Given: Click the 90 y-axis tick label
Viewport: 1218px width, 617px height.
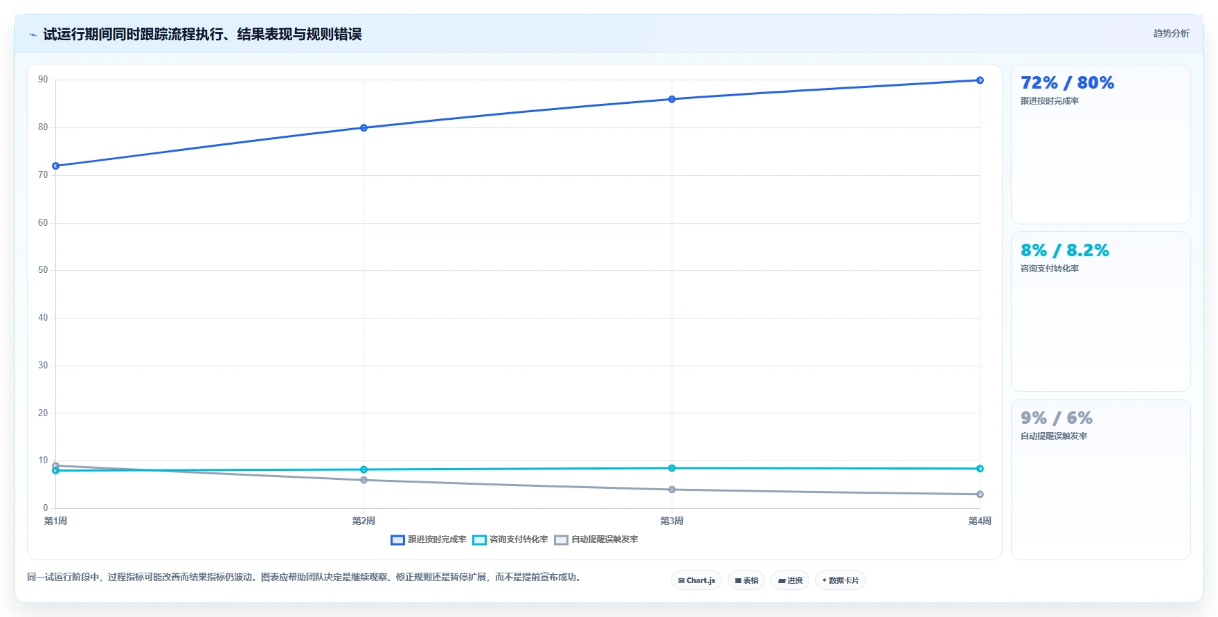Looking at the screenshot, I should [43, 80].
